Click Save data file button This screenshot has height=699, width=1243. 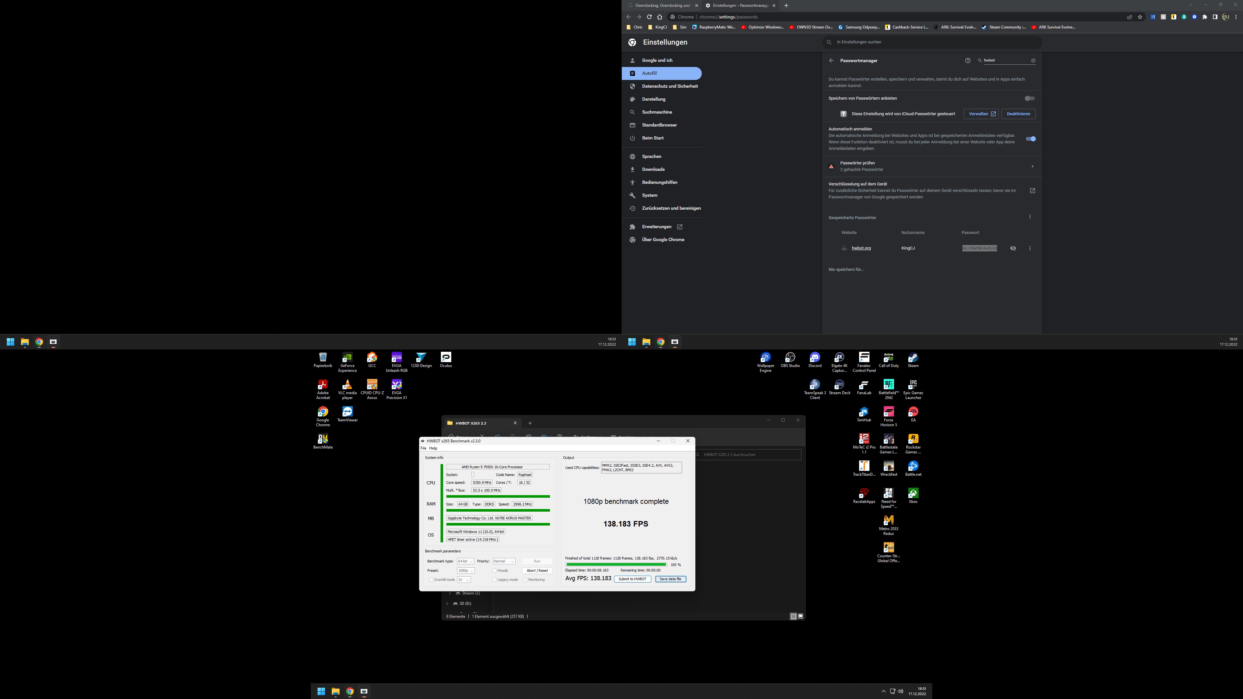pyautogui.click(x=670, y=579)
